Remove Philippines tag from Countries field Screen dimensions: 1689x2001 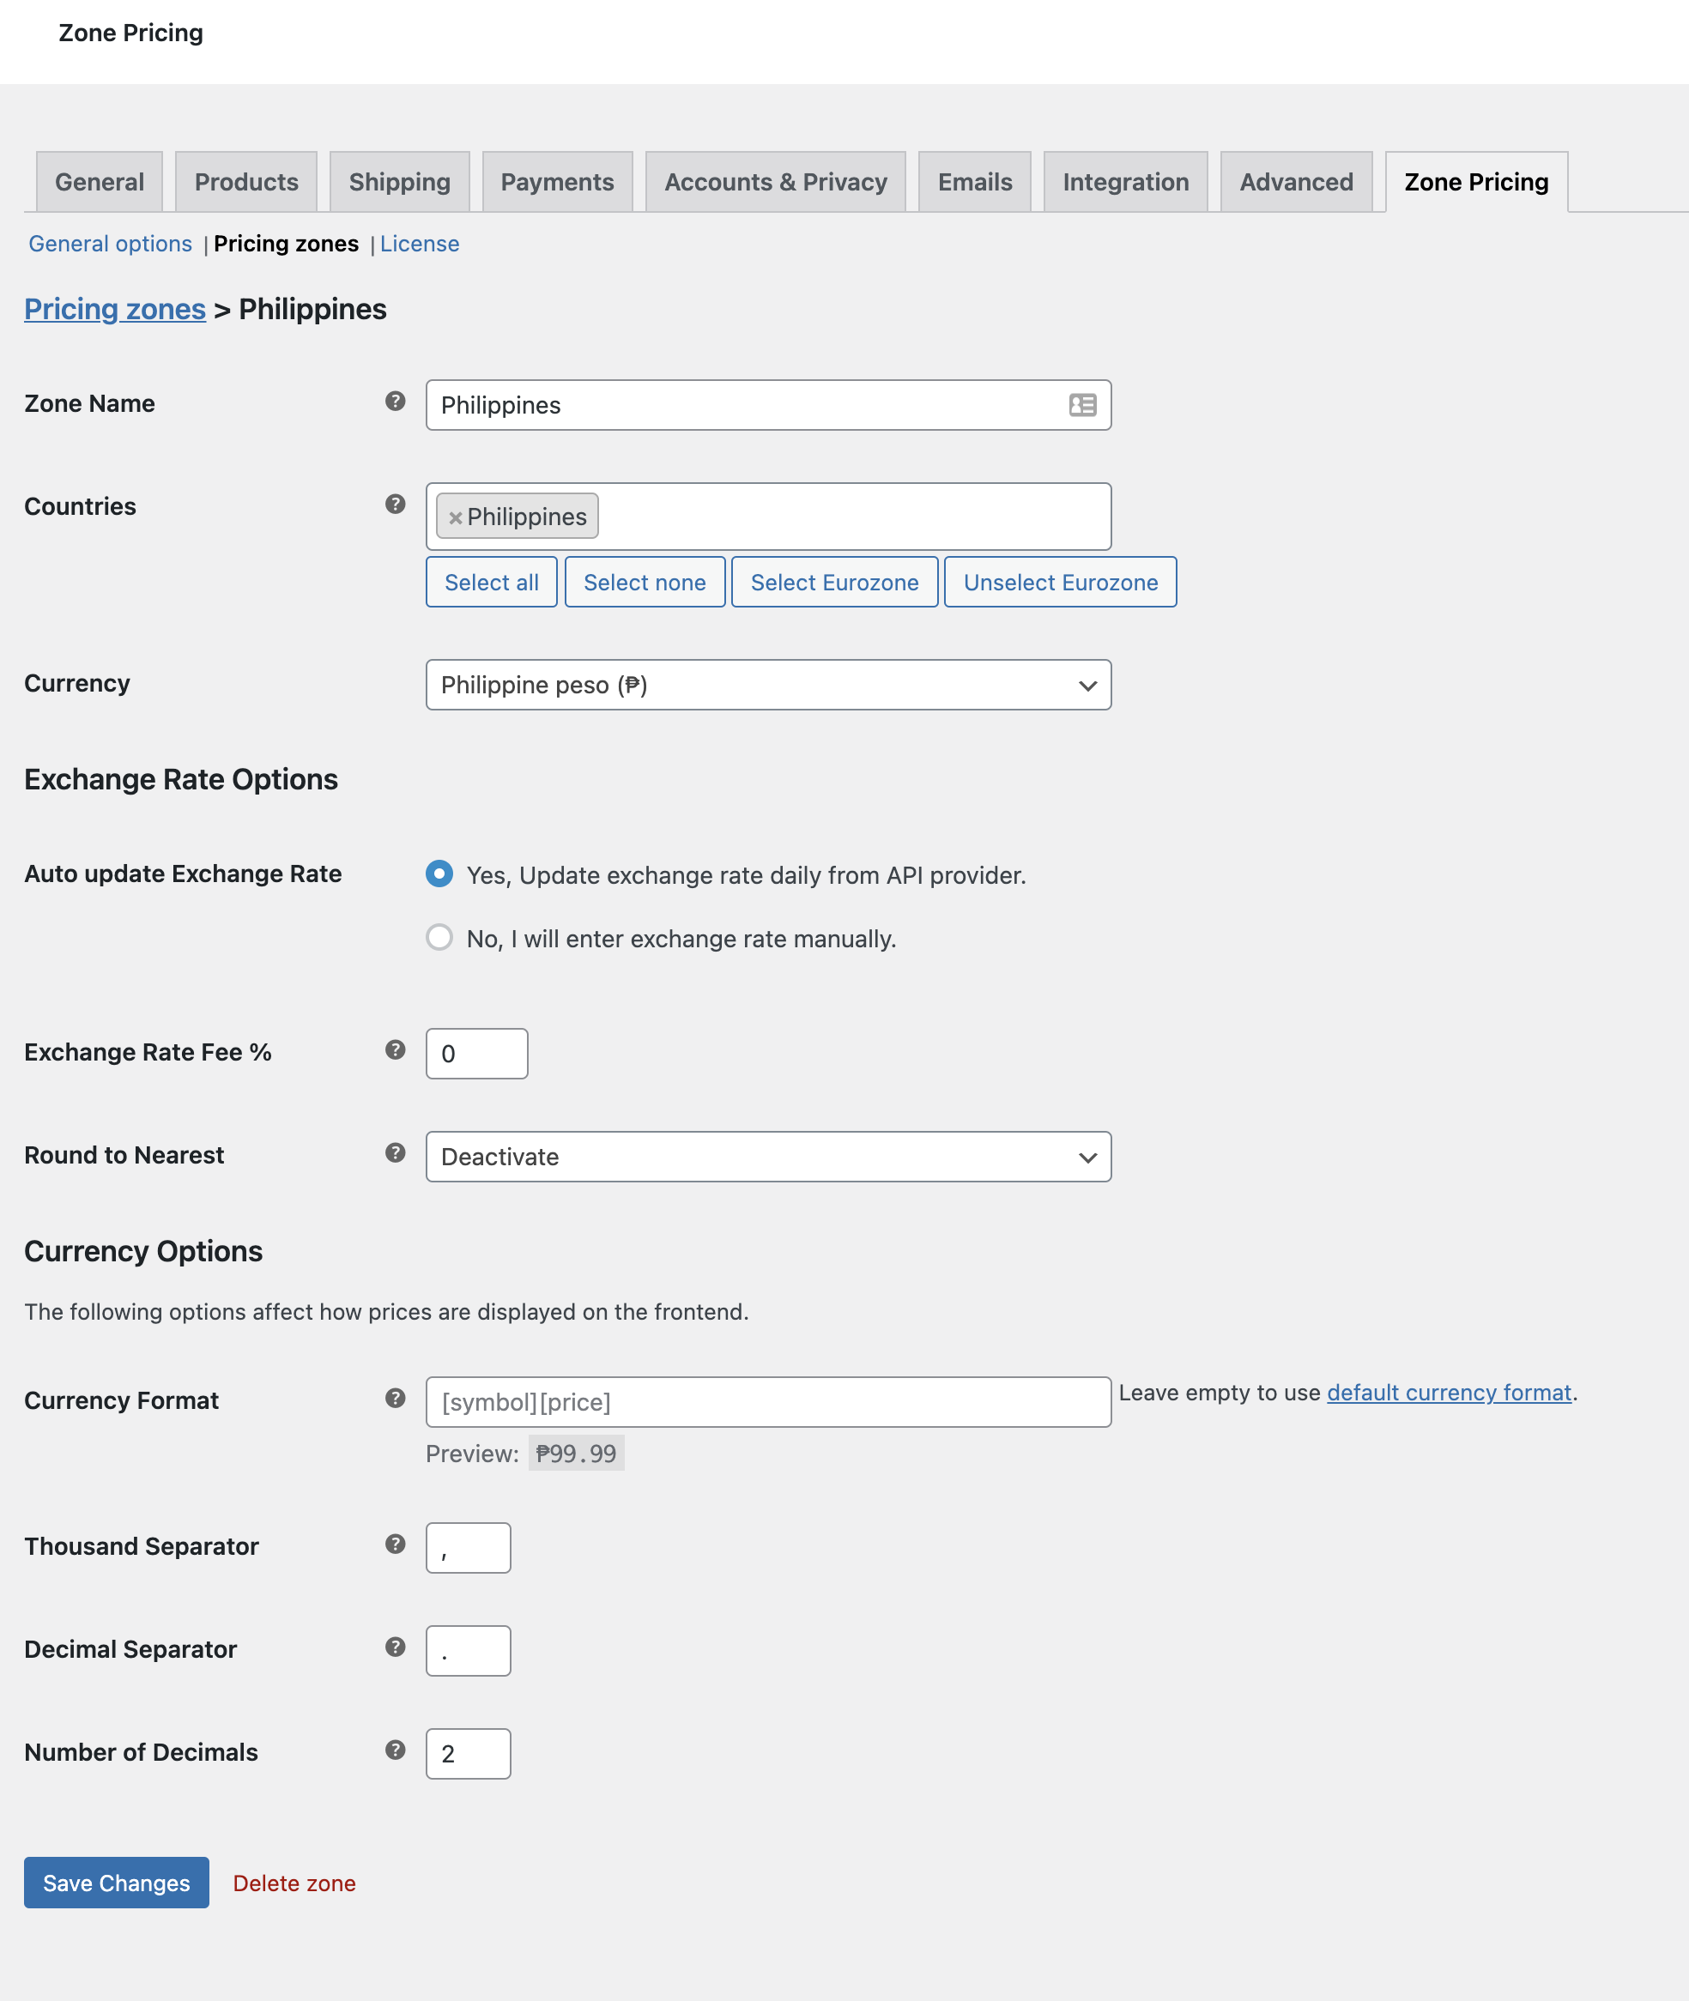pos(456,518)
